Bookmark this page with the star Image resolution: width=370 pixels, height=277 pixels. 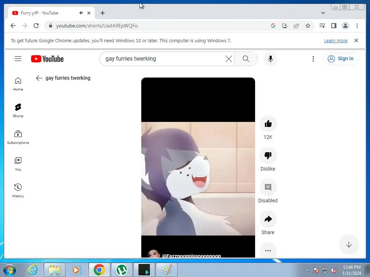(x=308, y=26)
